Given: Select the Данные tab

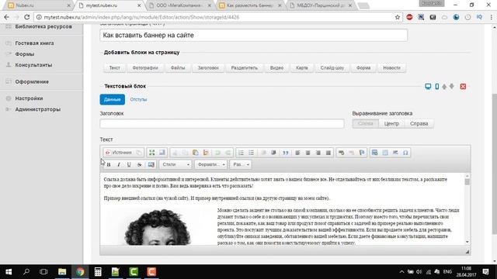Looking at the screenshot, I should [x=112, y=99].
